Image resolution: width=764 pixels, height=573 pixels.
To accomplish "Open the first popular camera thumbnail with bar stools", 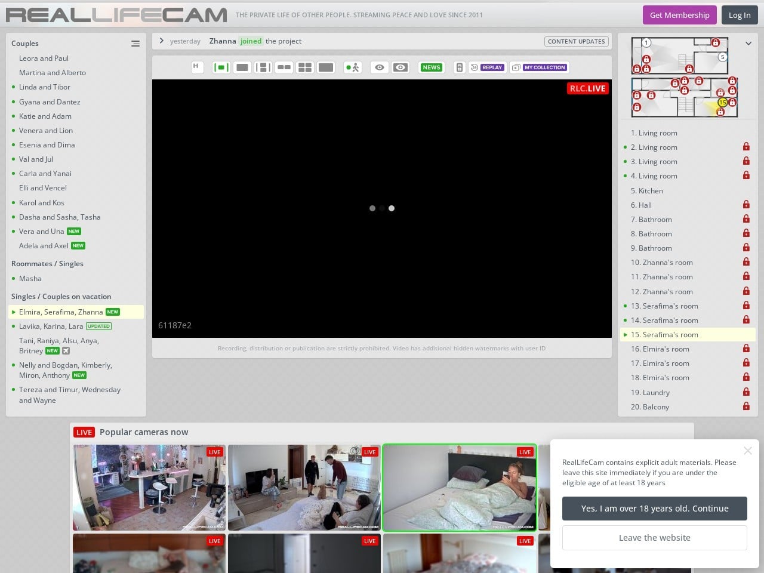I will pos(149,488).
